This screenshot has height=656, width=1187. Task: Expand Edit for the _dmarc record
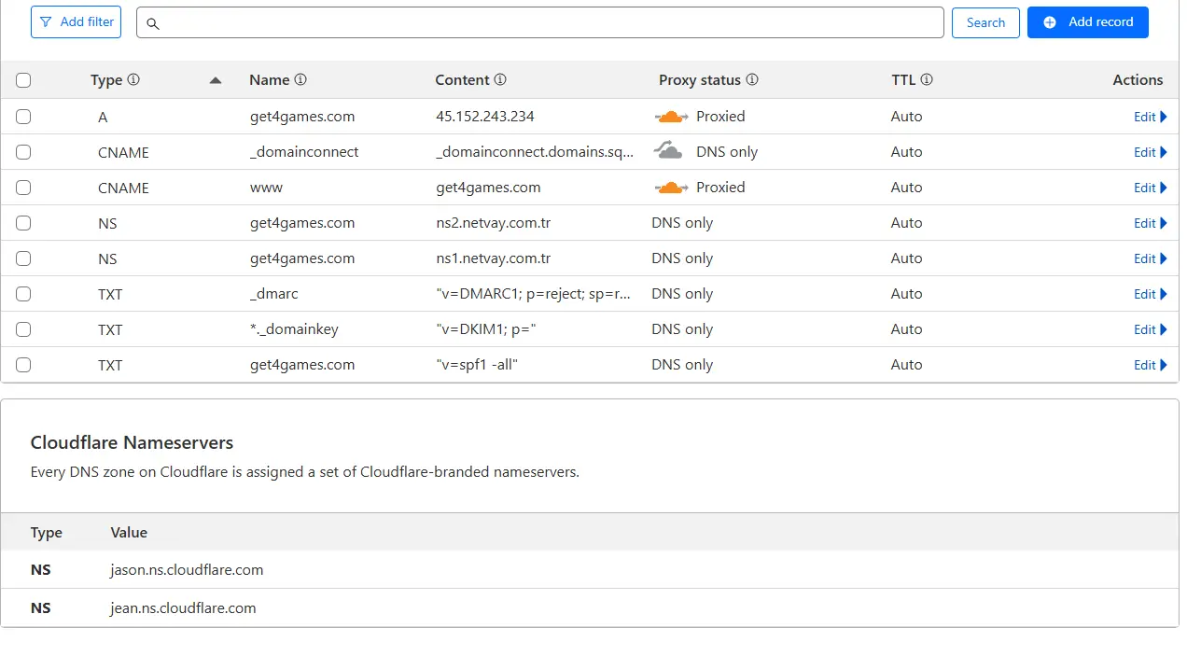click(1151, 294)
